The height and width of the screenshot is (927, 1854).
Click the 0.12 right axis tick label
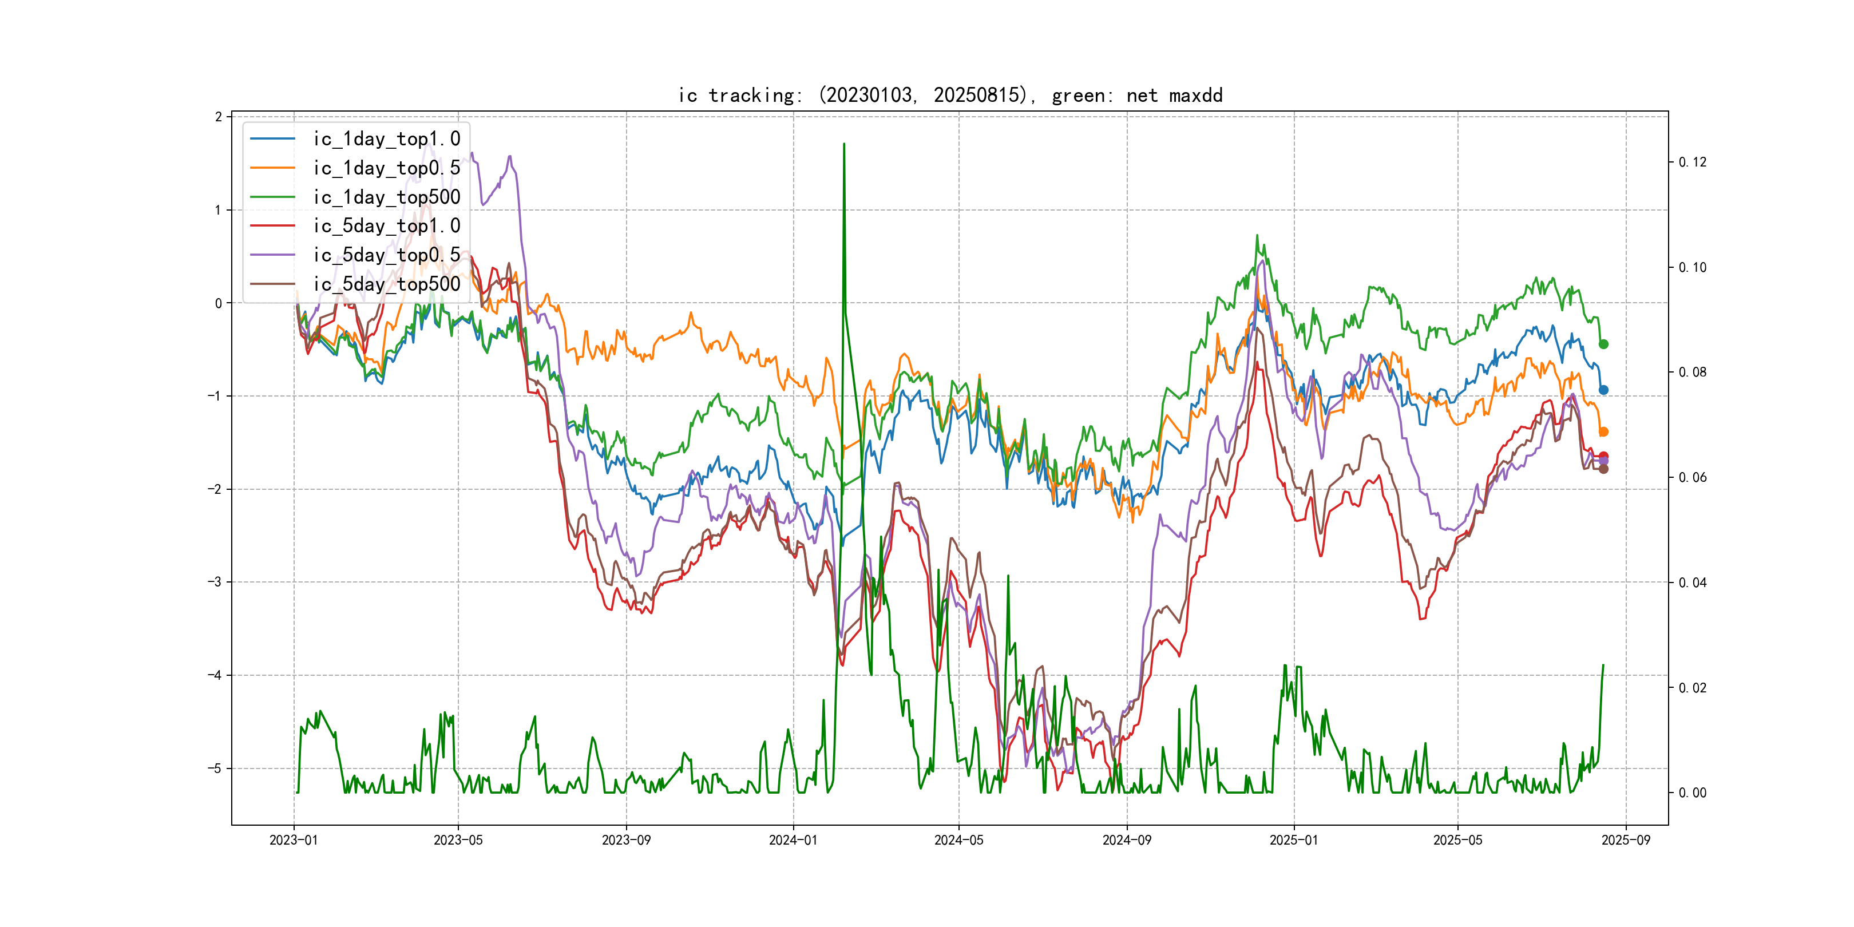pyautogui.click(x=1692, y=162)
